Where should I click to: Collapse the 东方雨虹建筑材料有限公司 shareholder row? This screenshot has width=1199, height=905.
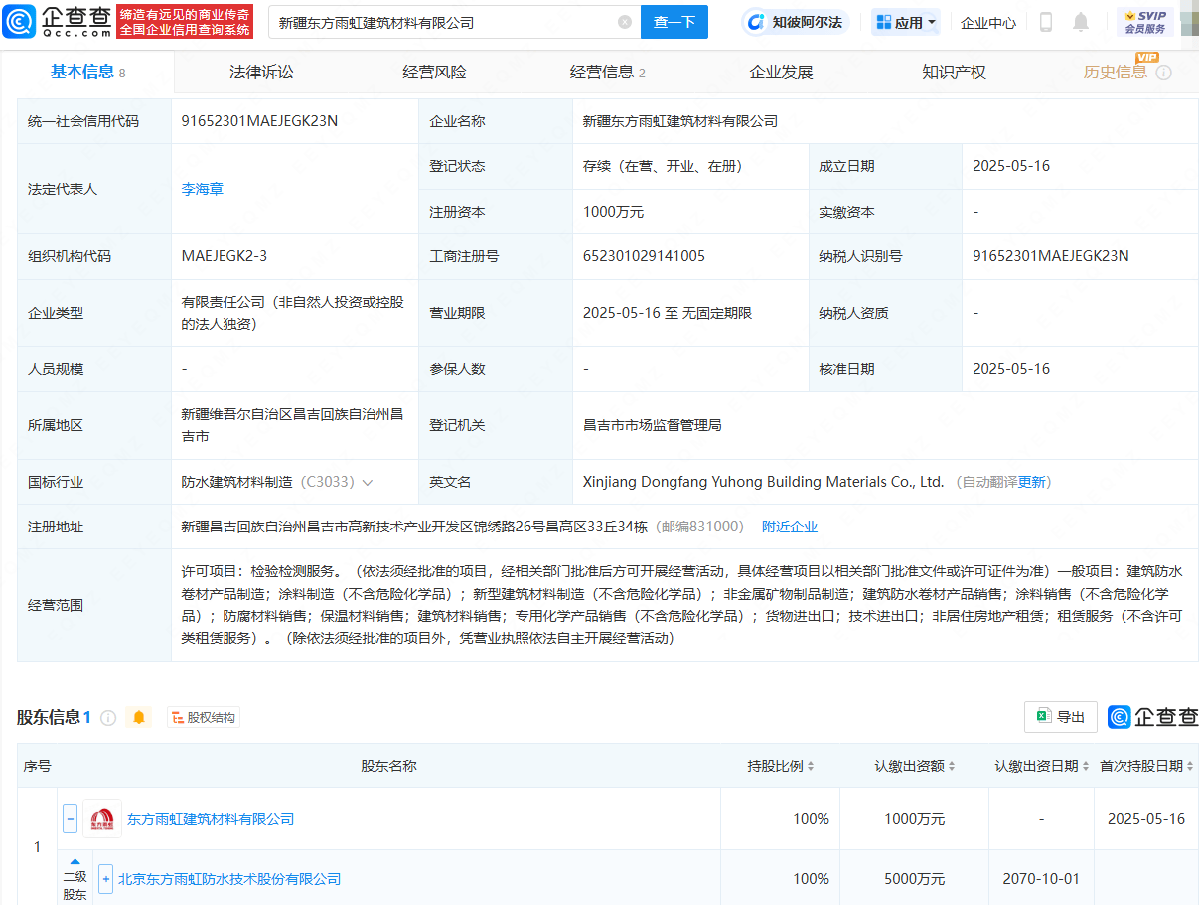tap(70, 818)
